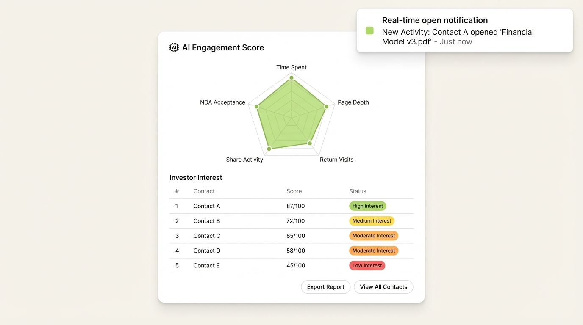Sort the table by the Score column
The height and width of the screenshot is (325, 583).
point(294,191)
